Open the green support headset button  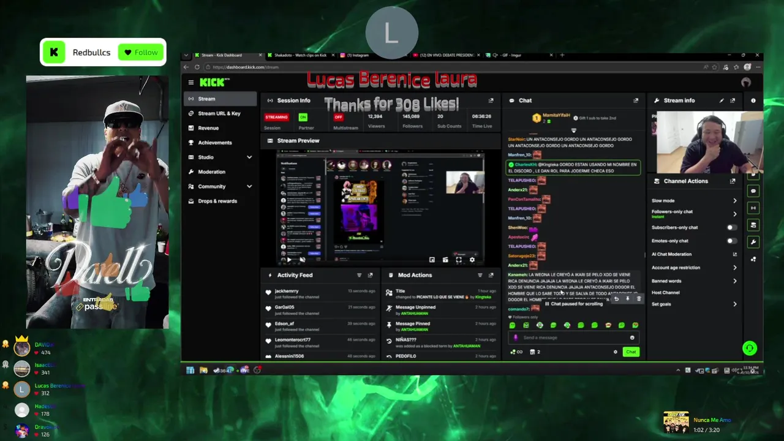pos(750,349)
